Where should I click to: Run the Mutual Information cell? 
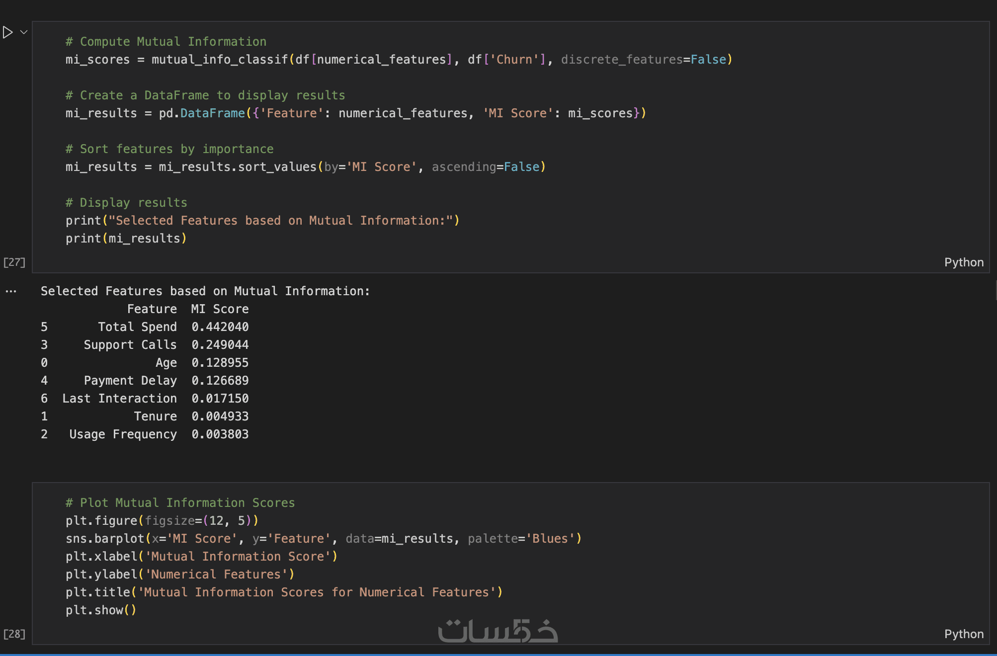coord(7,32)
